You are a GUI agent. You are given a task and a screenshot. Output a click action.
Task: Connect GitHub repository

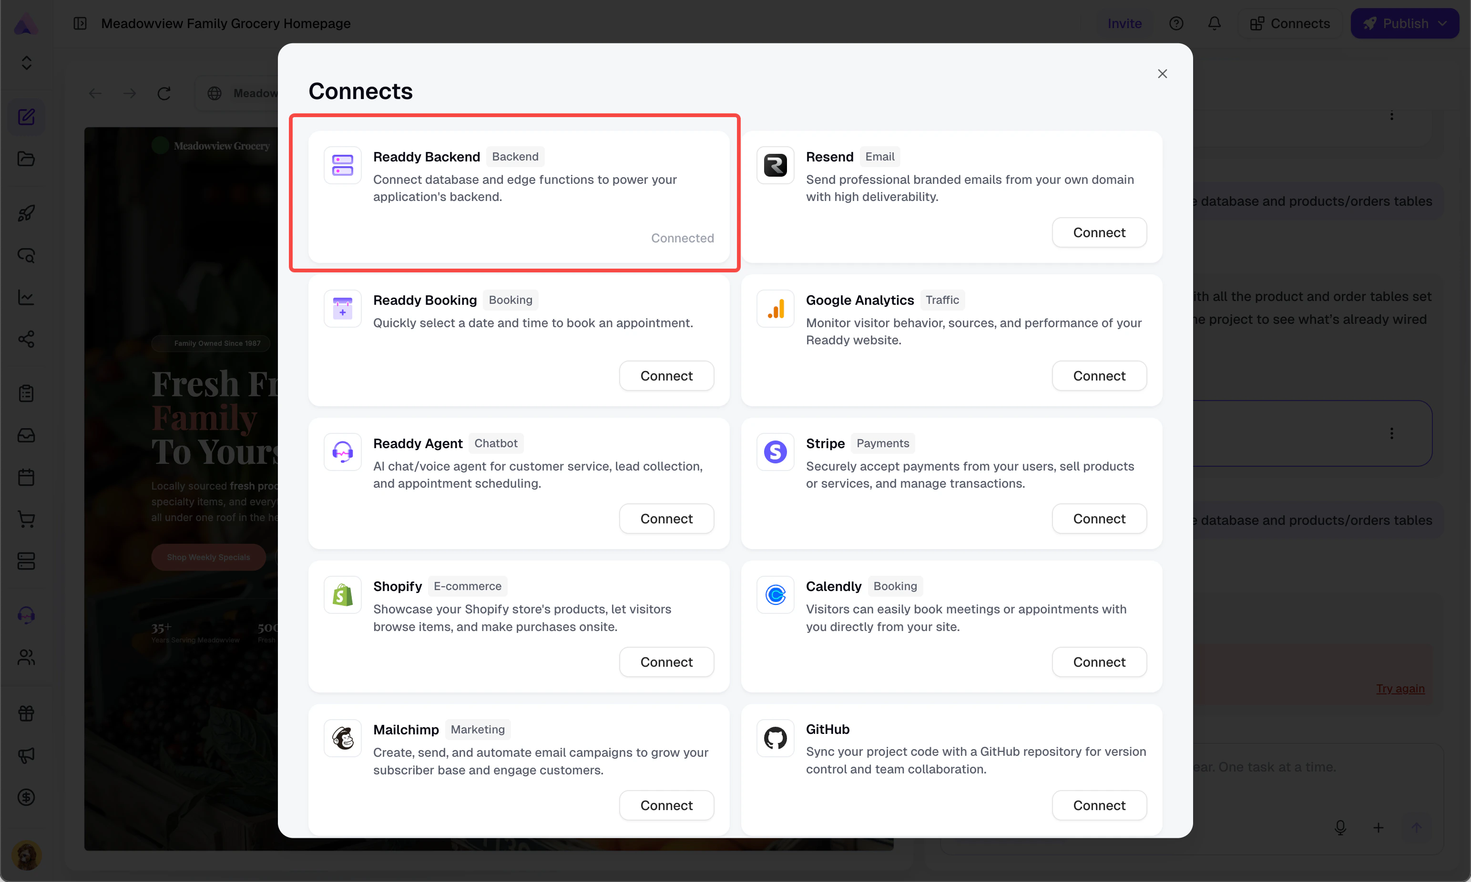coord(1099,805)
